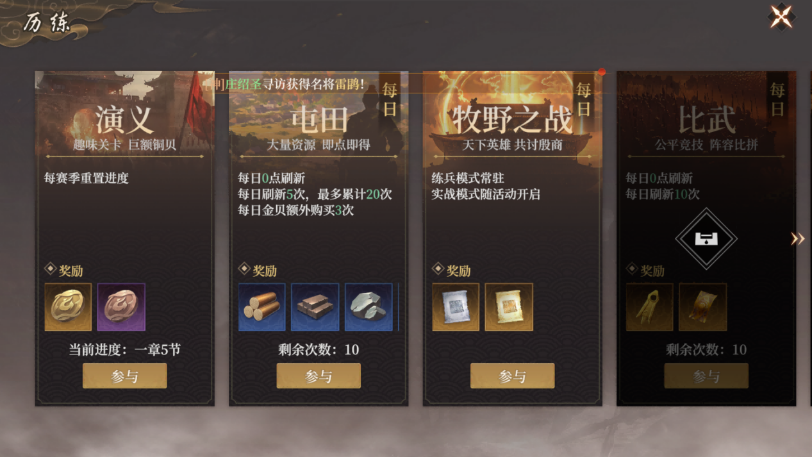Close the 历练 screen with crossed-swords icon
The height and width of the screenshot is (457, 812).
[x=781, y=17]
